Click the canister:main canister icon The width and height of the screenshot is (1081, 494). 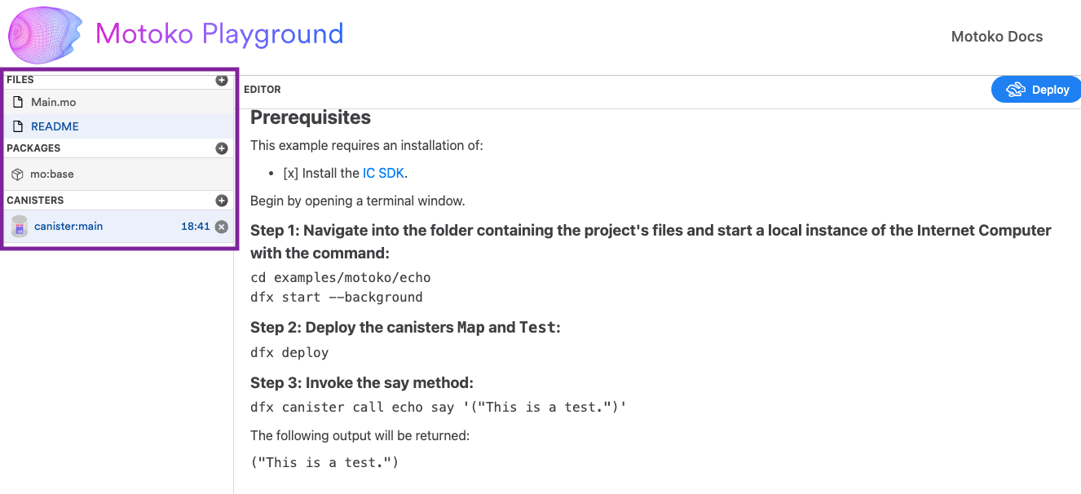[x=20, y=227]
